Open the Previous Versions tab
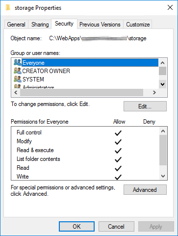Screen dimensions: 178x236 point(100,25)
